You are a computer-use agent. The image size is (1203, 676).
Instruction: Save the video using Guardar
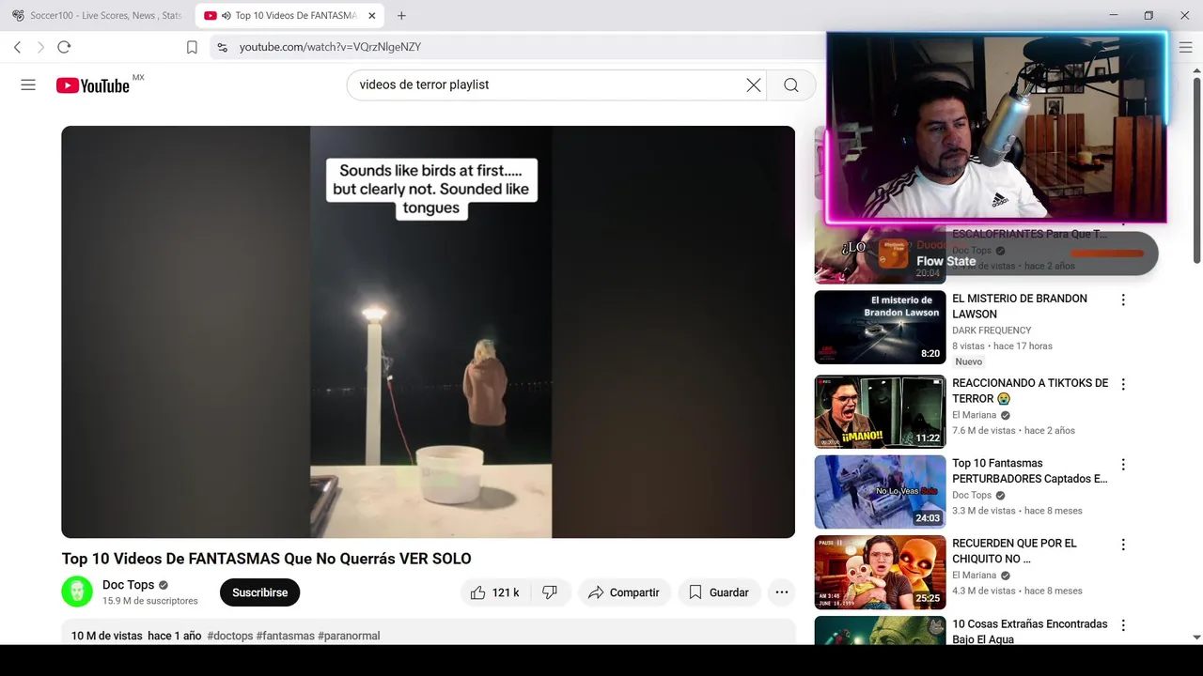coord(719,592)
